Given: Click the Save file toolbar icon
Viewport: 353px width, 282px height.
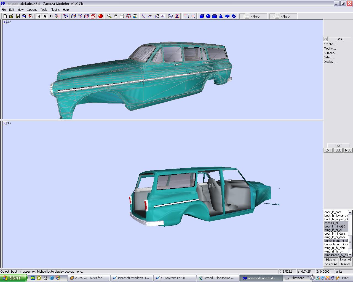Looking at the screenshot, I should [18, 16].
